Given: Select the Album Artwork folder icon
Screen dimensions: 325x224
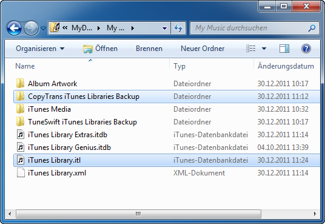Looking at the screenshot, I should pos(20,83).
